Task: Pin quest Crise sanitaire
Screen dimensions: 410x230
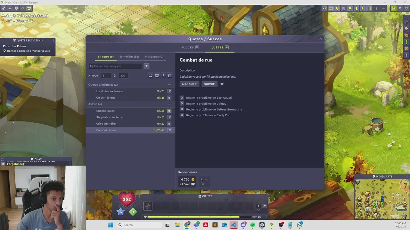Action: 169,124
